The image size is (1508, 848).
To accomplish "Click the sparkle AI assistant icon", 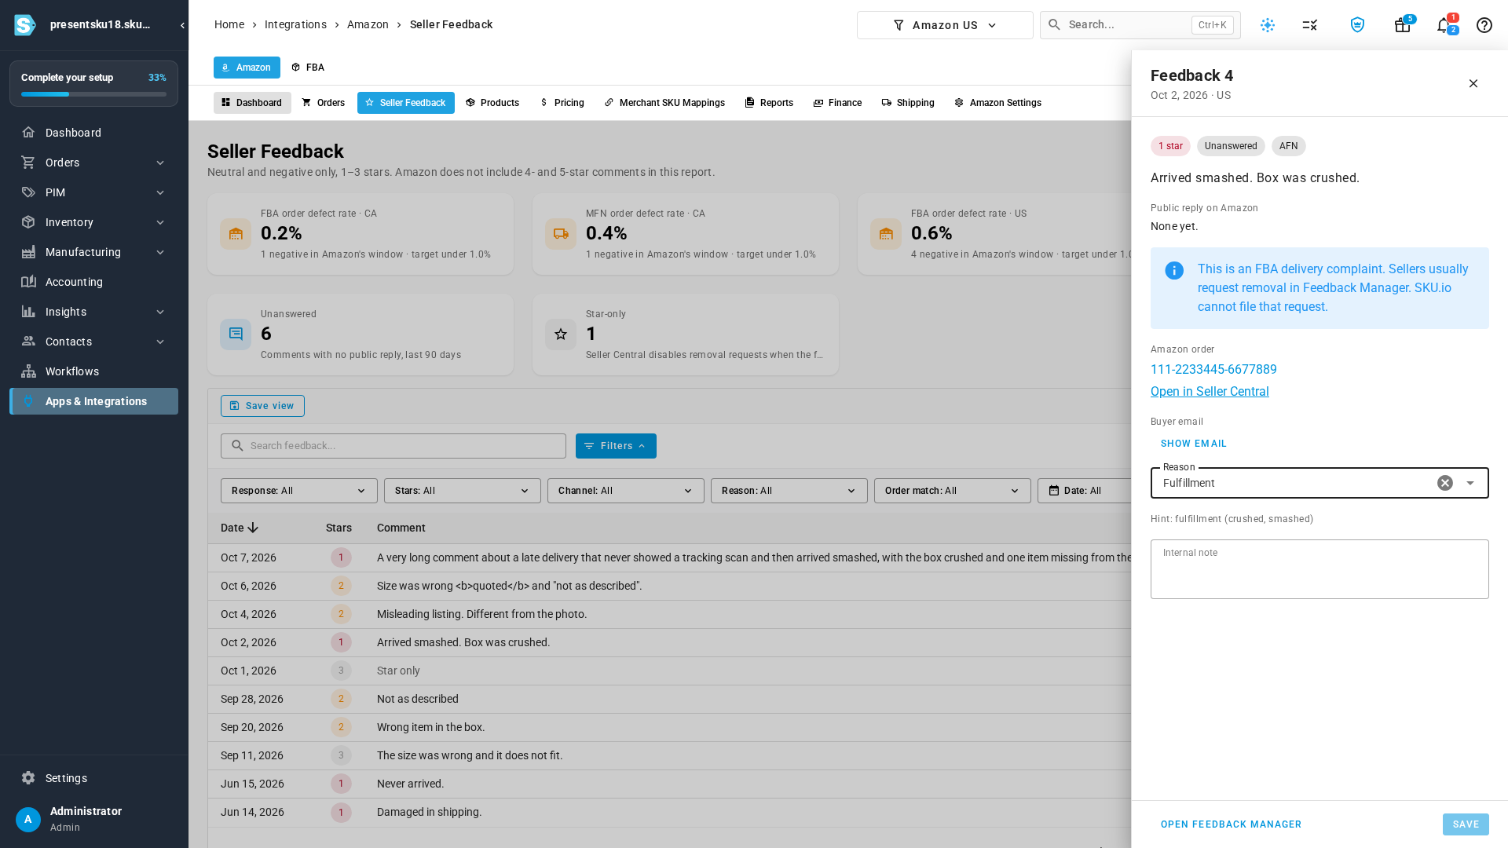I will click(x=1268, y=25).
